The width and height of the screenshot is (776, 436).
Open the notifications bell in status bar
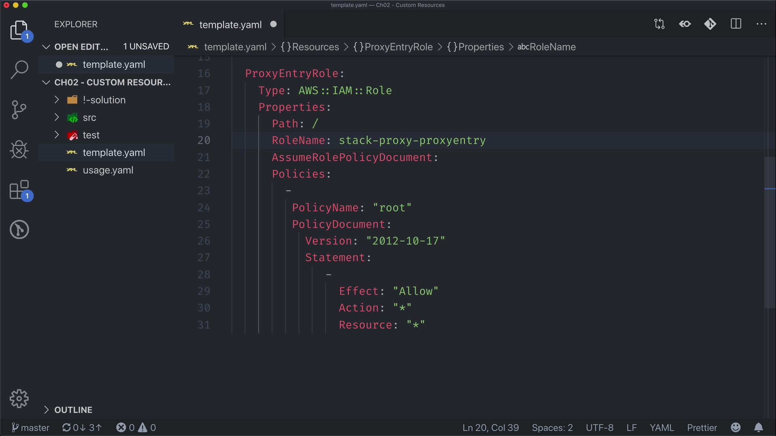pos(759,428)
